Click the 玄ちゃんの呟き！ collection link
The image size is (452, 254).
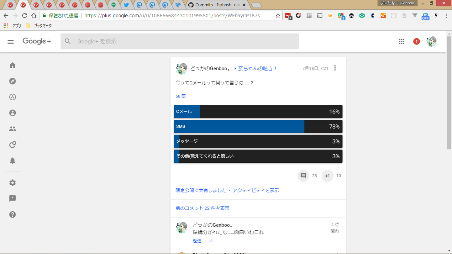(257, 69)
